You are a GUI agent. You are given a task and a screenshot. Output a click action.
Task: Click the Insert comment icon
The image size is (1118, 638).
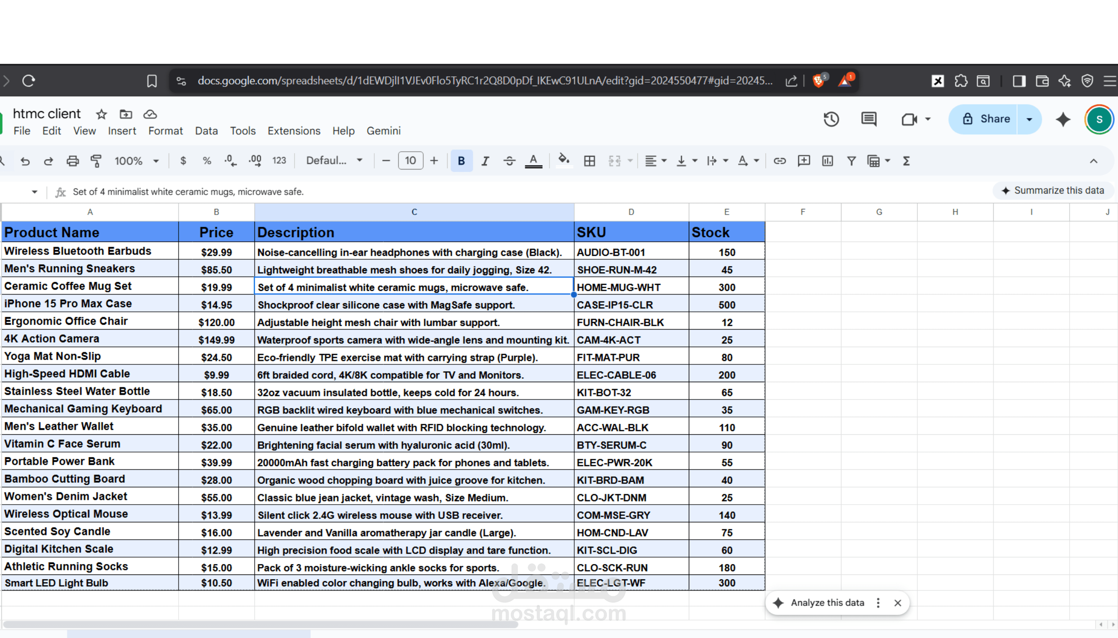[804, 160]
